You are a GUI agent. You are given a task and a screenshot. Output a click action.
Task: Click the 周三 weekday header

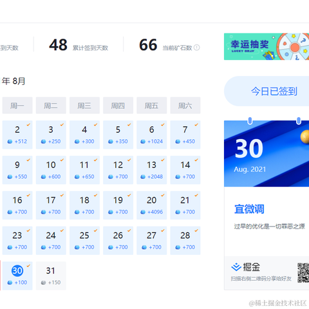[84, 106]
